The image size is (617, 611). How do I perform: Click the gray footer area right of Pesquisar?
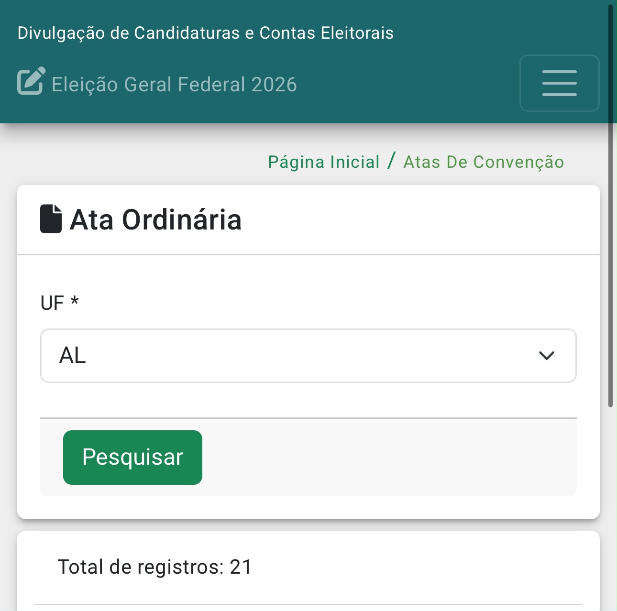pyautogui.click(x=389, y=458)
